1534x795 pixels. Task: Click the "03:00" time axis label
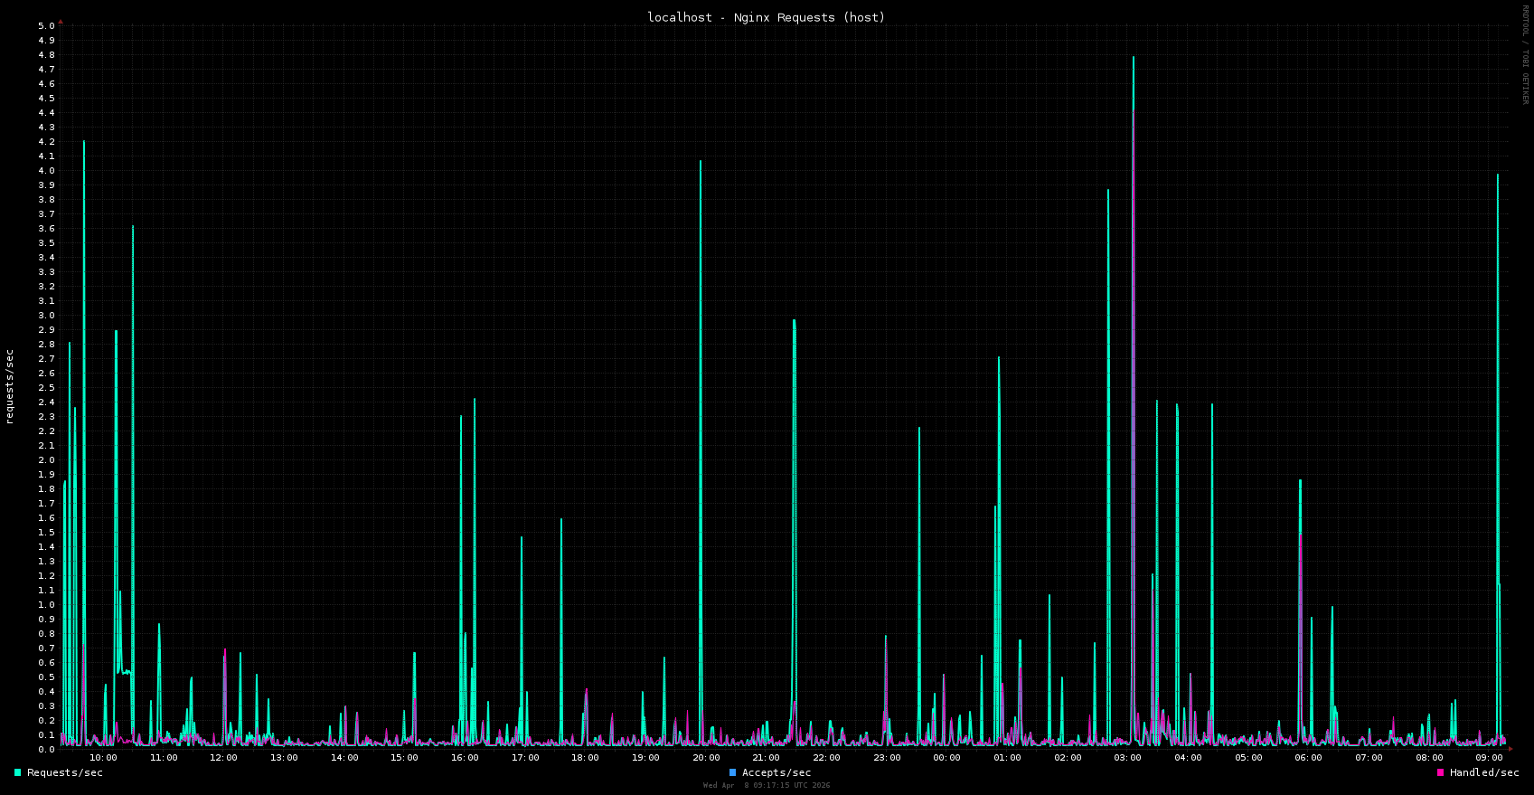coord(1128,758)
